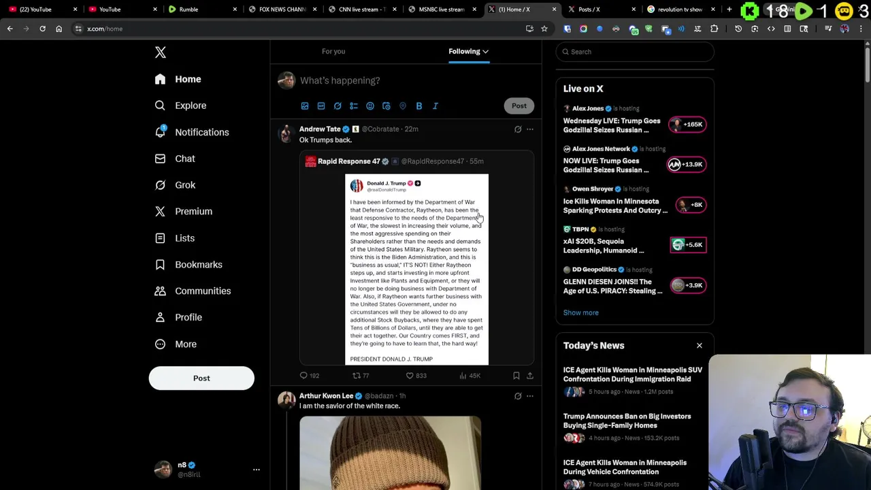
Task: Open Chat in the sidebar
Action: coord(175,159)
